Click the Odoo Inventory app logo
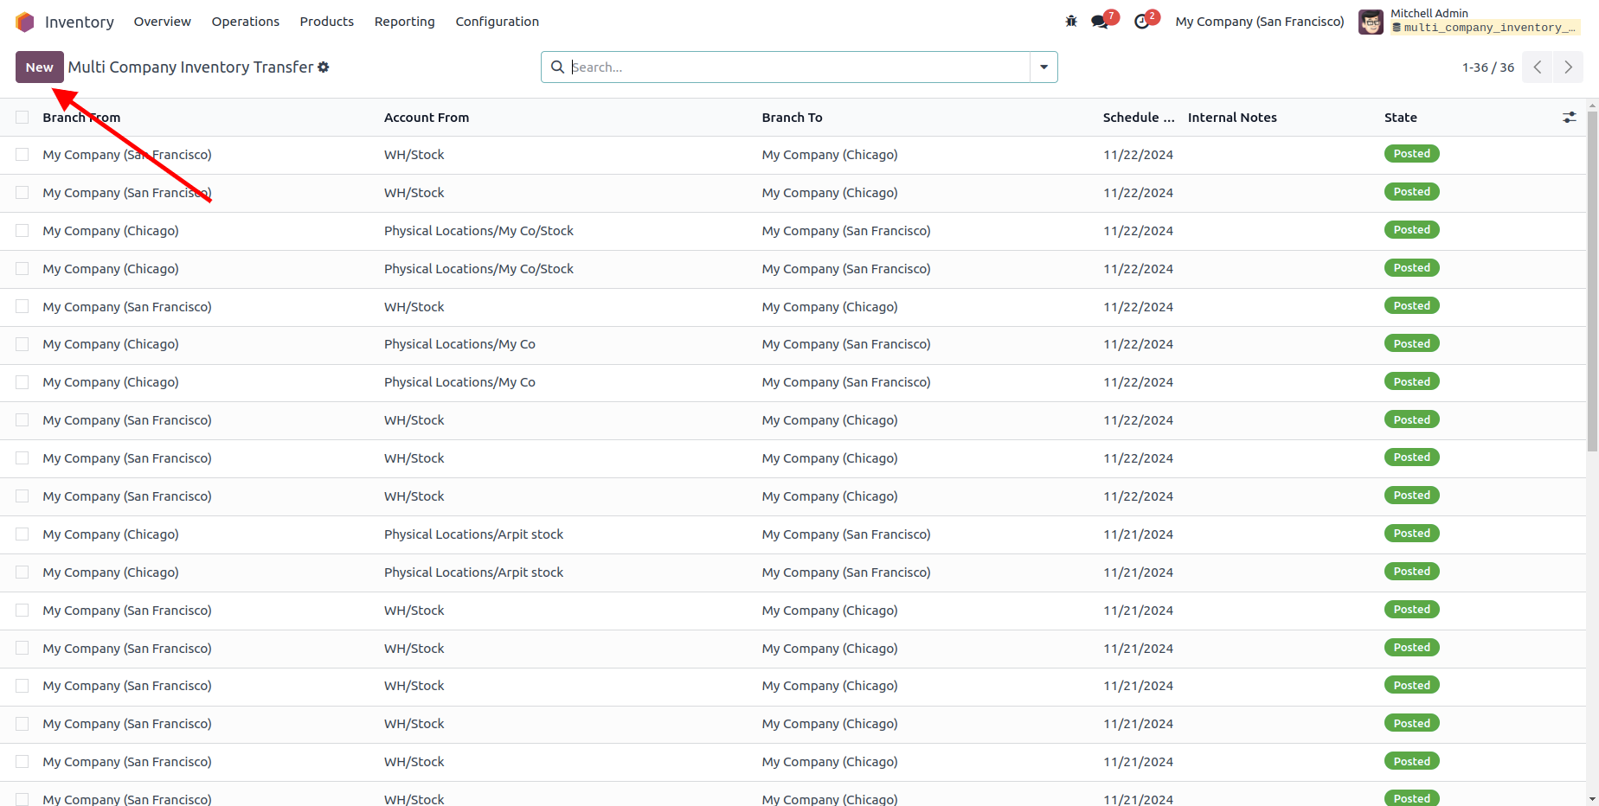This screenshot has width=1599, height=806. coord(25,22)
